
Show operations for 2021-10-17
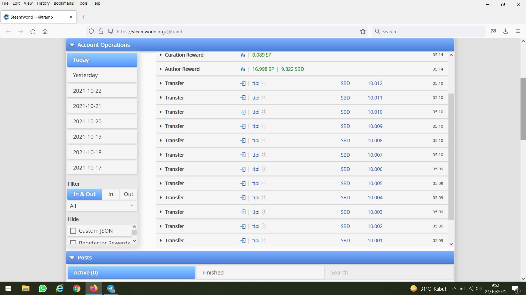[102, 168]
